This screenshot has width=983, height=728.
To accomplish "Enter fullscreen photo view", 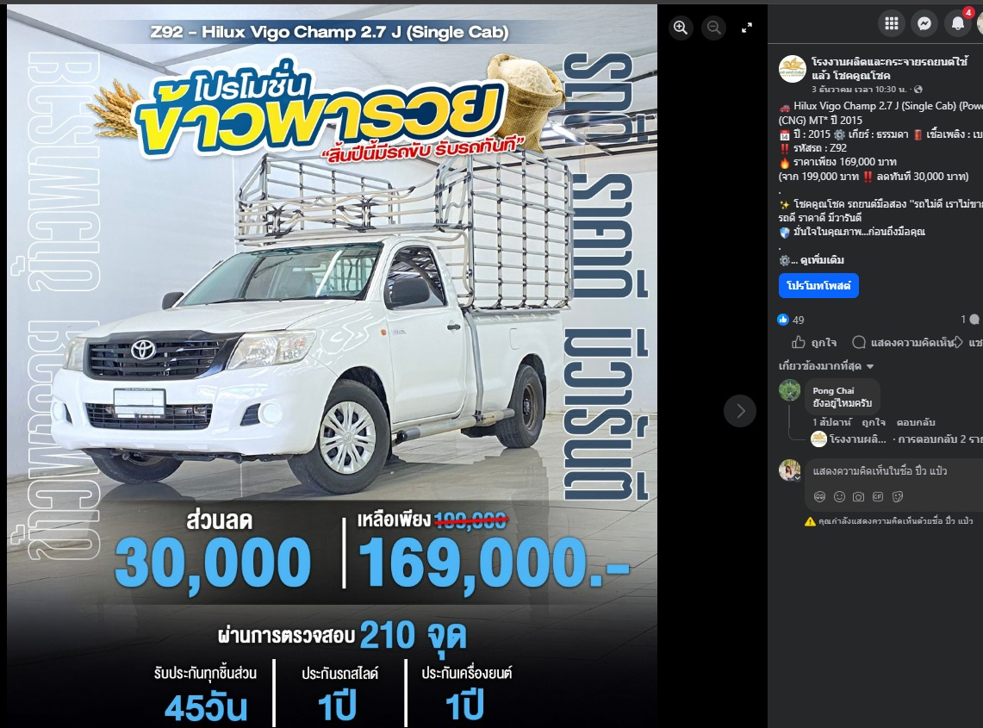I will click(x=747, y=28).
